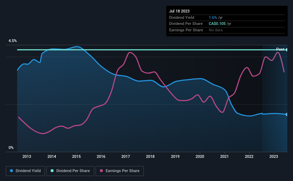Select the 2020 axis label
The height and width of the screenshot is (181, 293).
click(x=200, y=156)
